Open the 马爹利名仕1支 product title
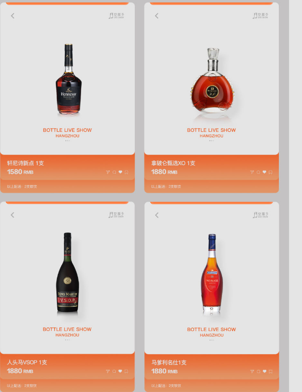The height and width of the screenshot is (392, 302). pos(169,362)
